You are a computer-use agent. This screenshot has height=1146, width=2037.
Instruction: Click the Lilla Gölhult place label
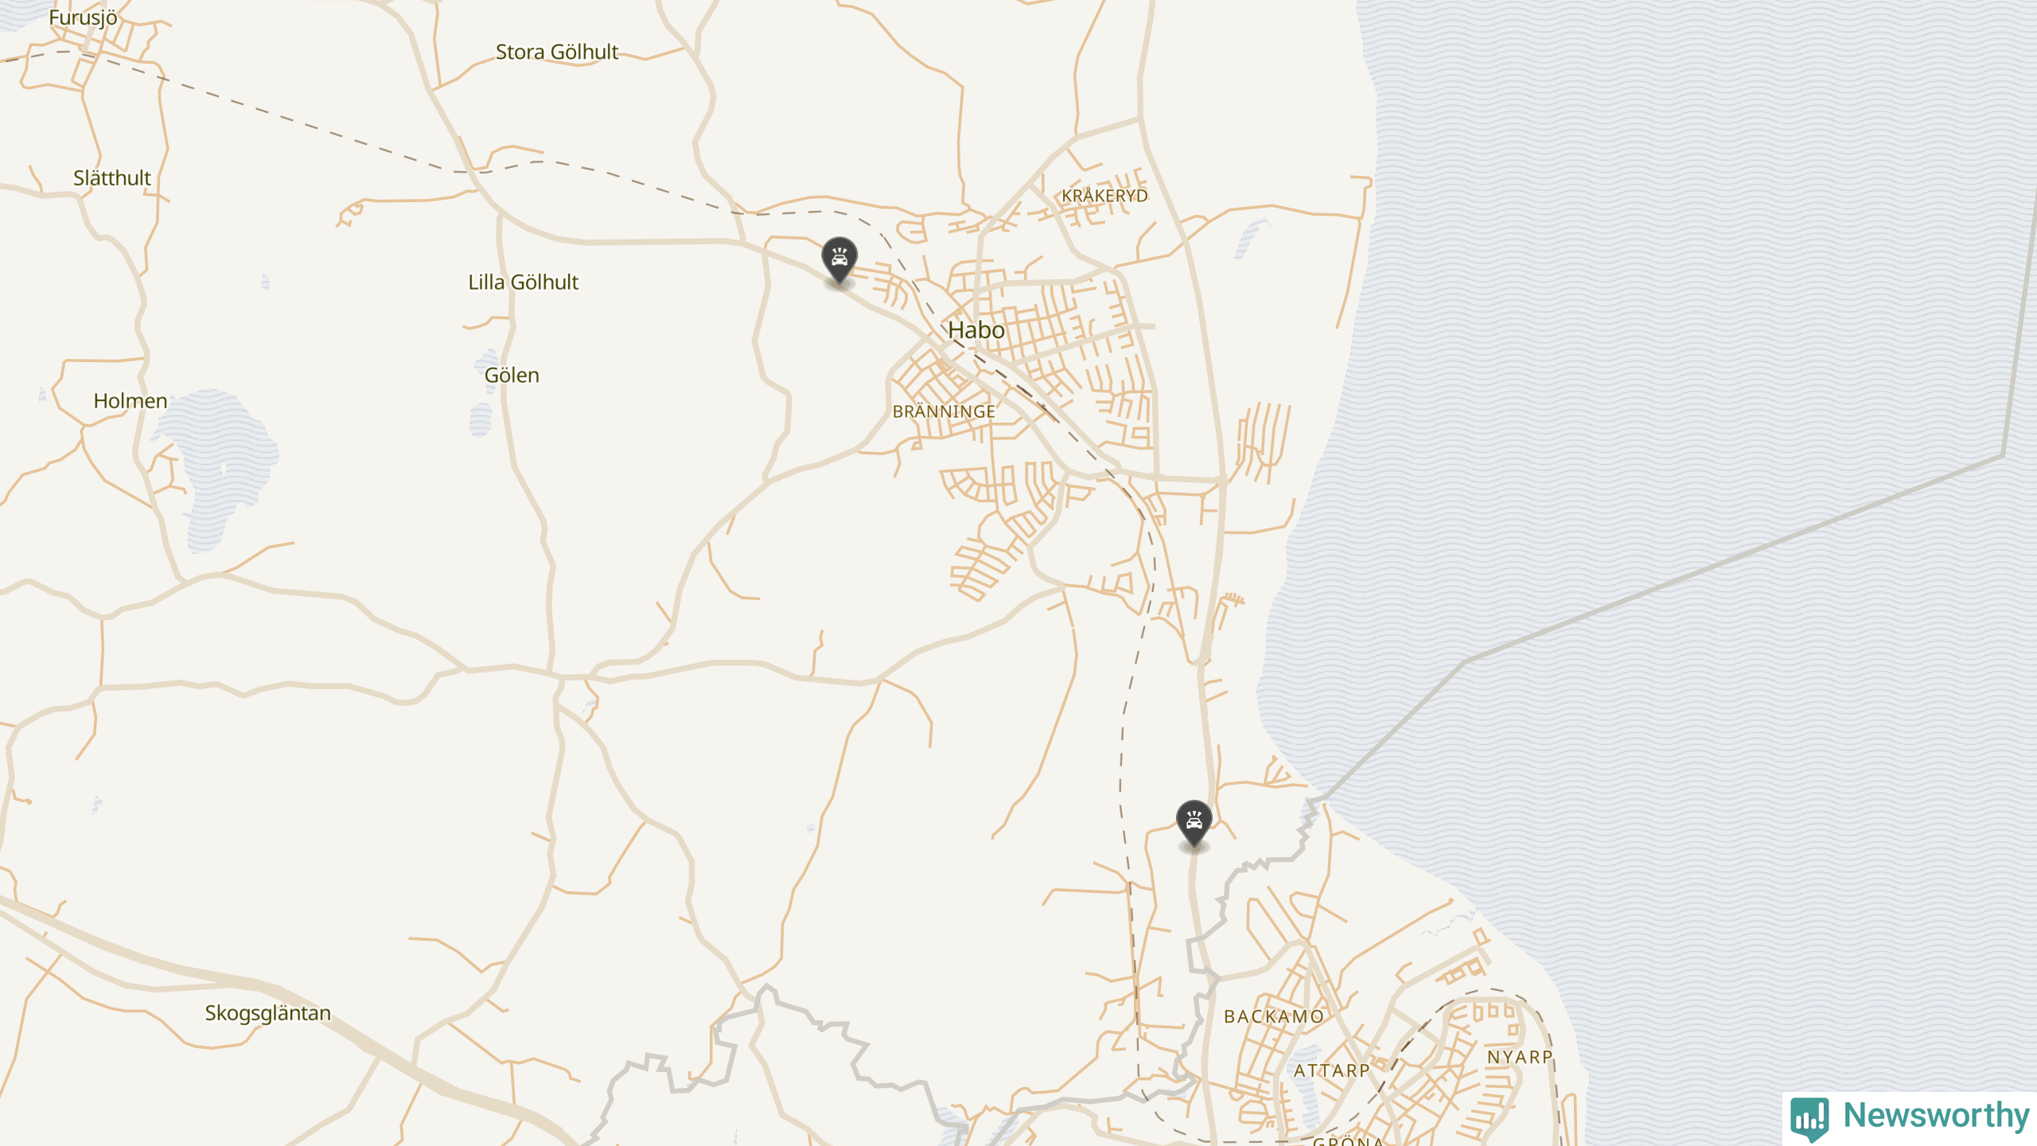tap(523, 283)
